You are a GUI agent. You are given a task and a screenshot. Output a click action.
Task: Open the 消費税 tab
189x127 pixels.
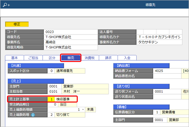(89, 58)
